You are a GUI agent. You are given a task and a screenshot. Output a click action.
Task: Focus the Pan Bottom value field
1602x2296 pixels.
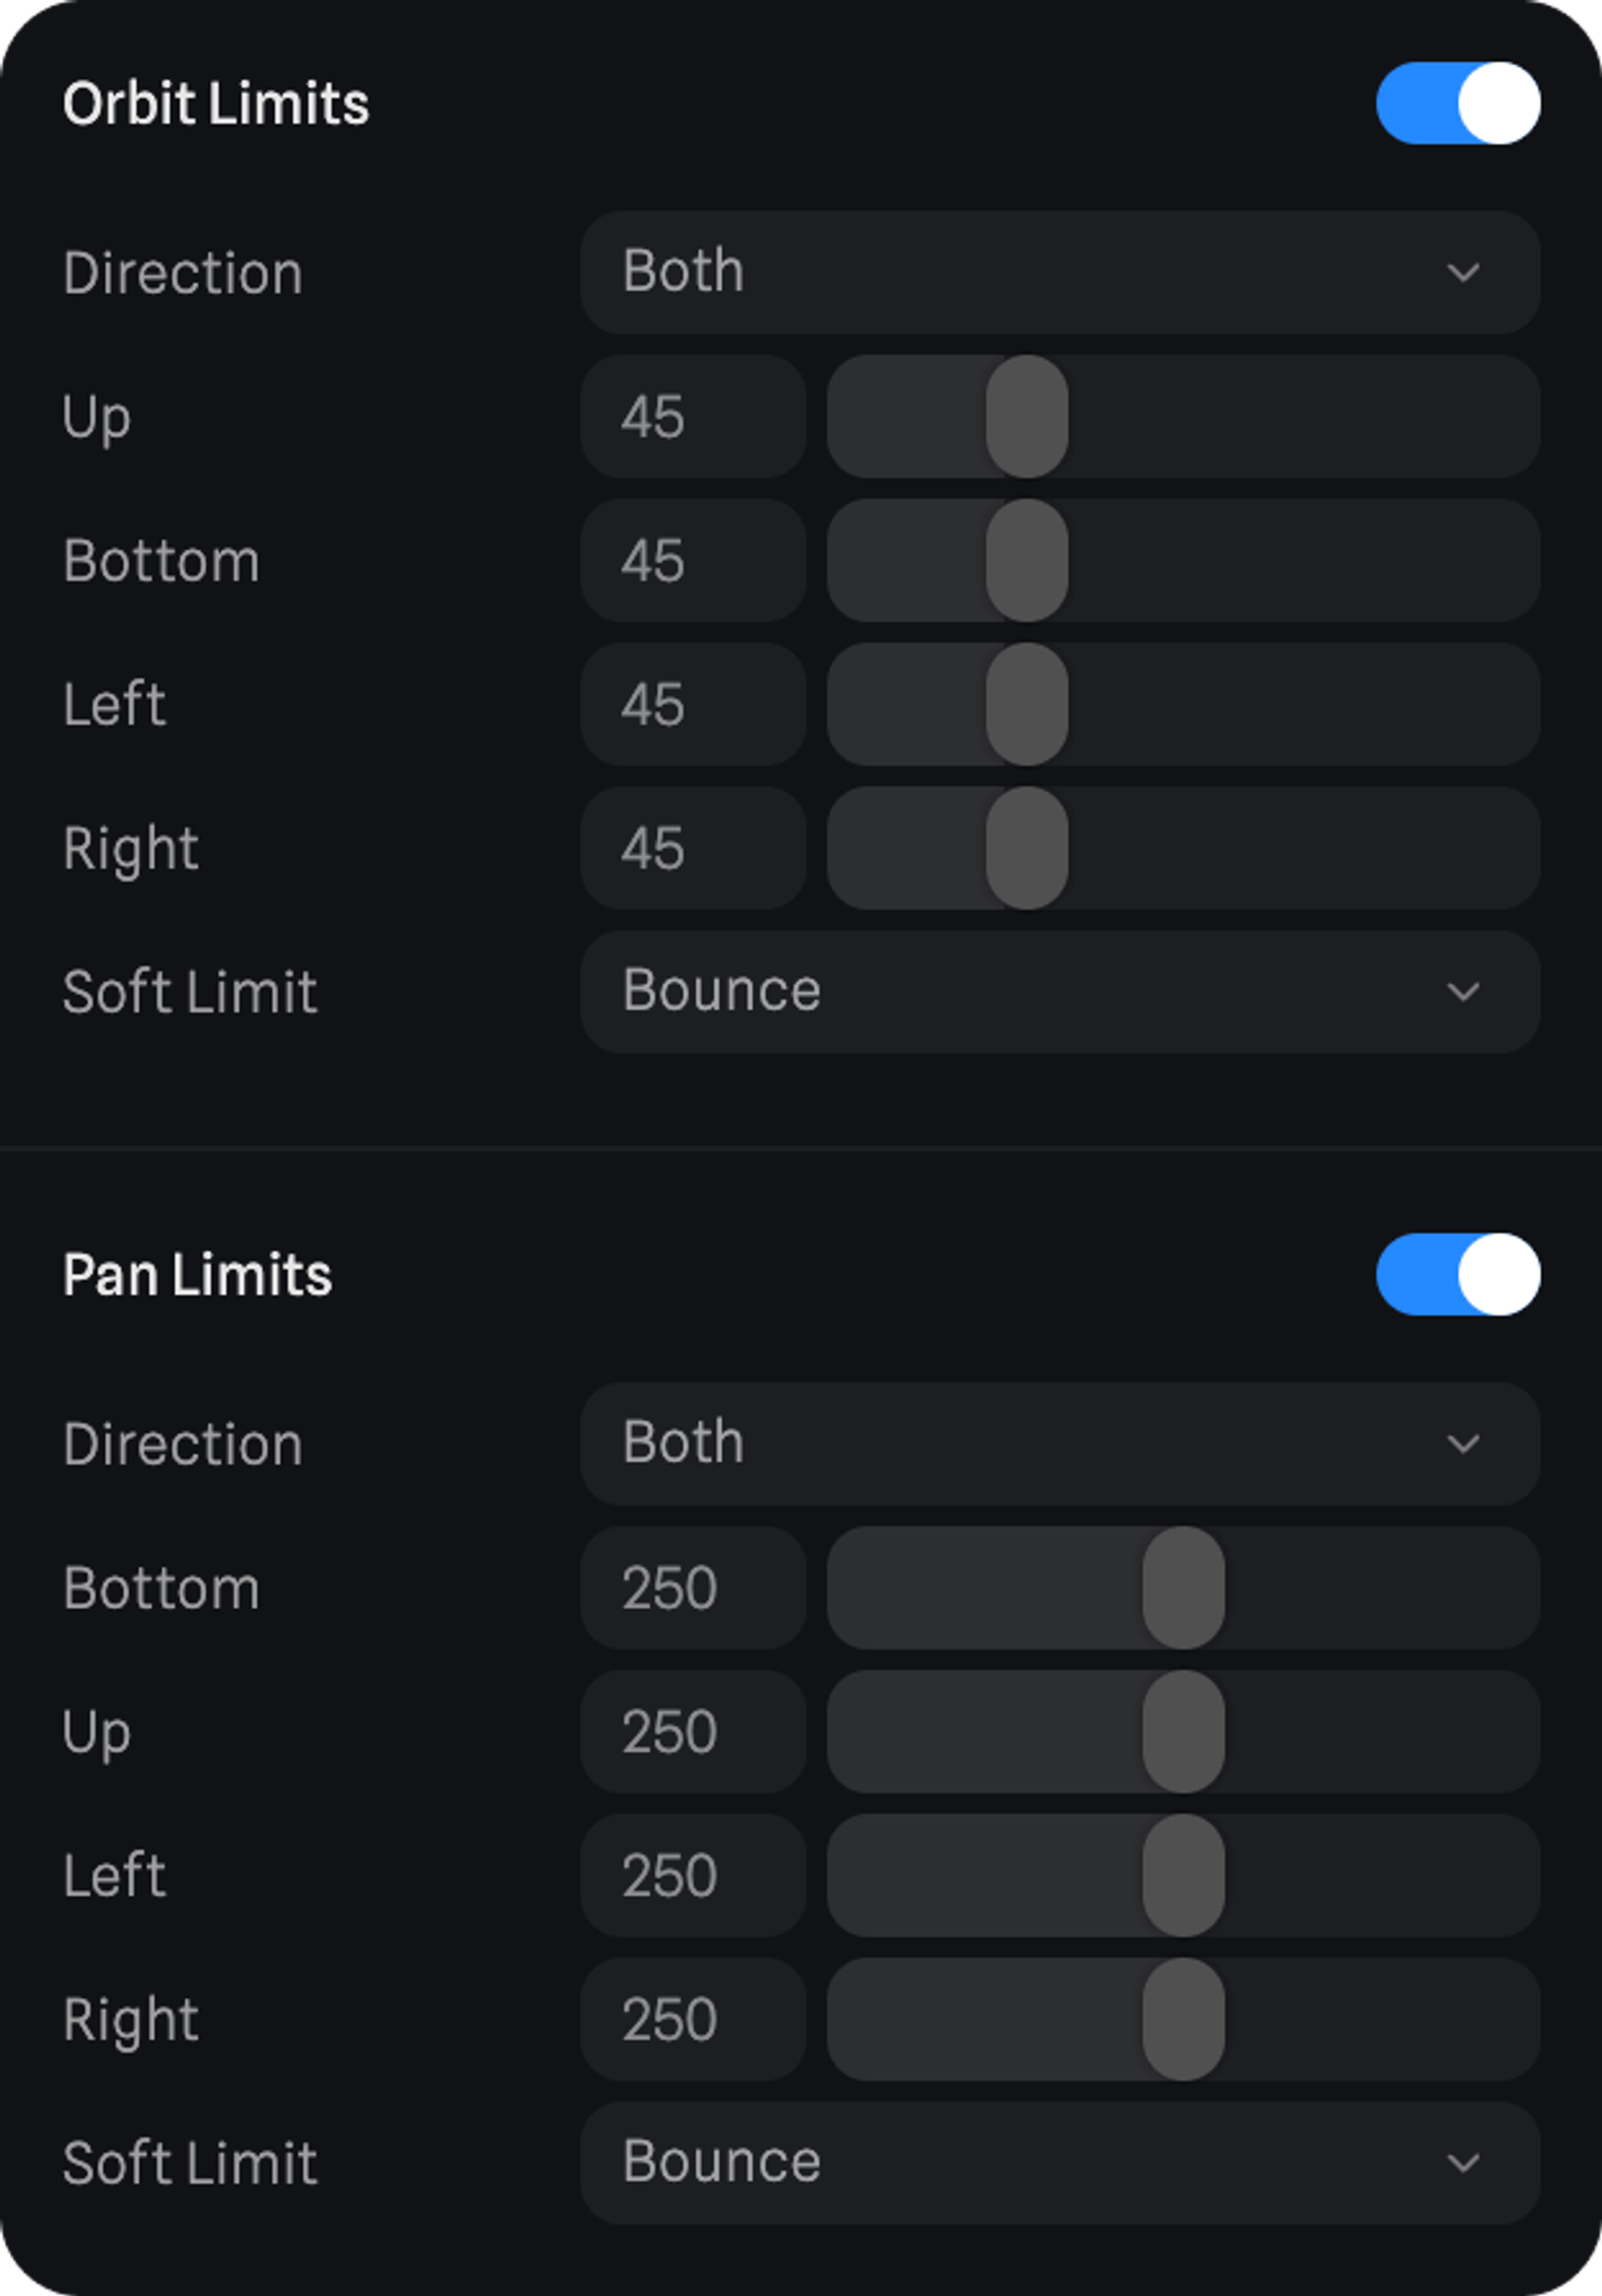click(693, 1587)
